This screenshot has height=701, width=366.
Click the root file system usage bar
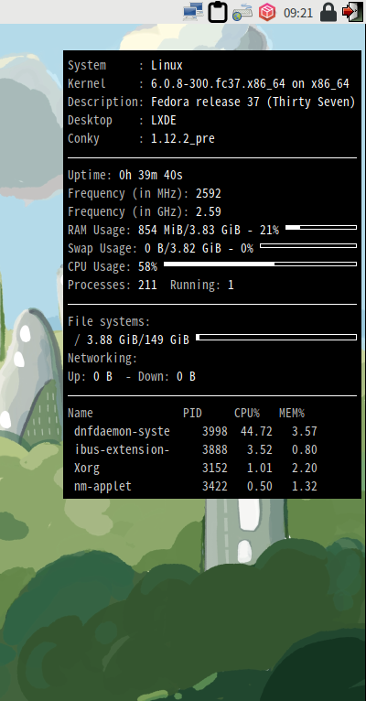pos(276,337)
